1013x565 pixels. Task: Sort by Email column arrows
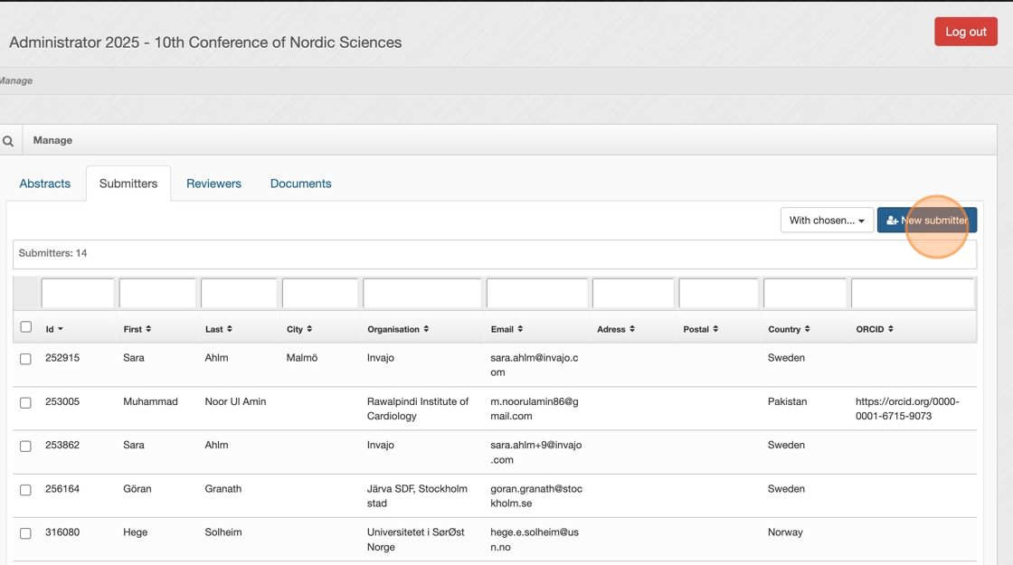[x=520, y=329]
